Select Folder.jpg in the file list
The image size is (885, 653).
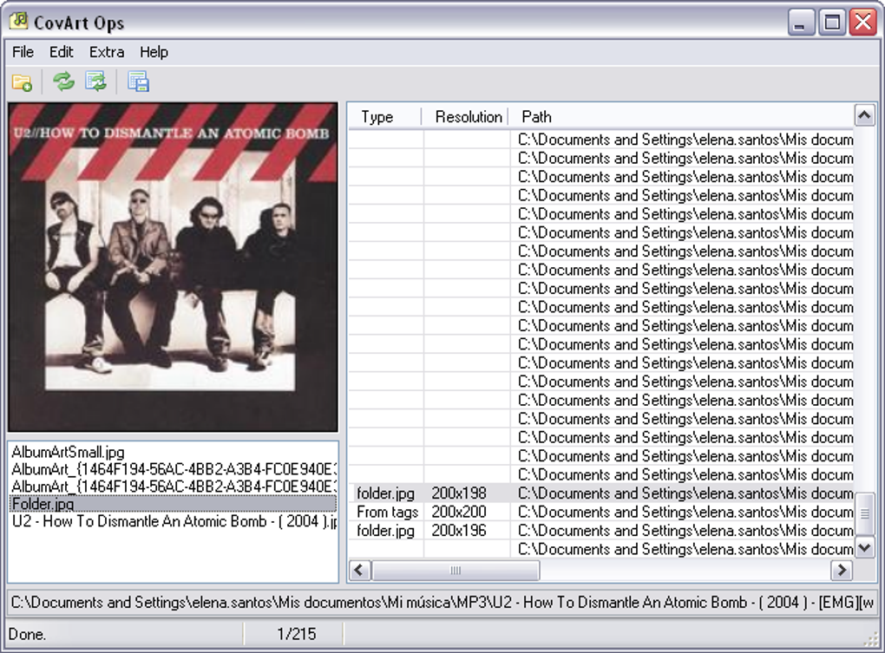173,504
